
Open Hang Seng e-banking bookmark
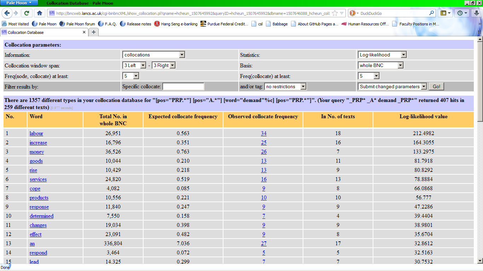(x=176, y=24)
